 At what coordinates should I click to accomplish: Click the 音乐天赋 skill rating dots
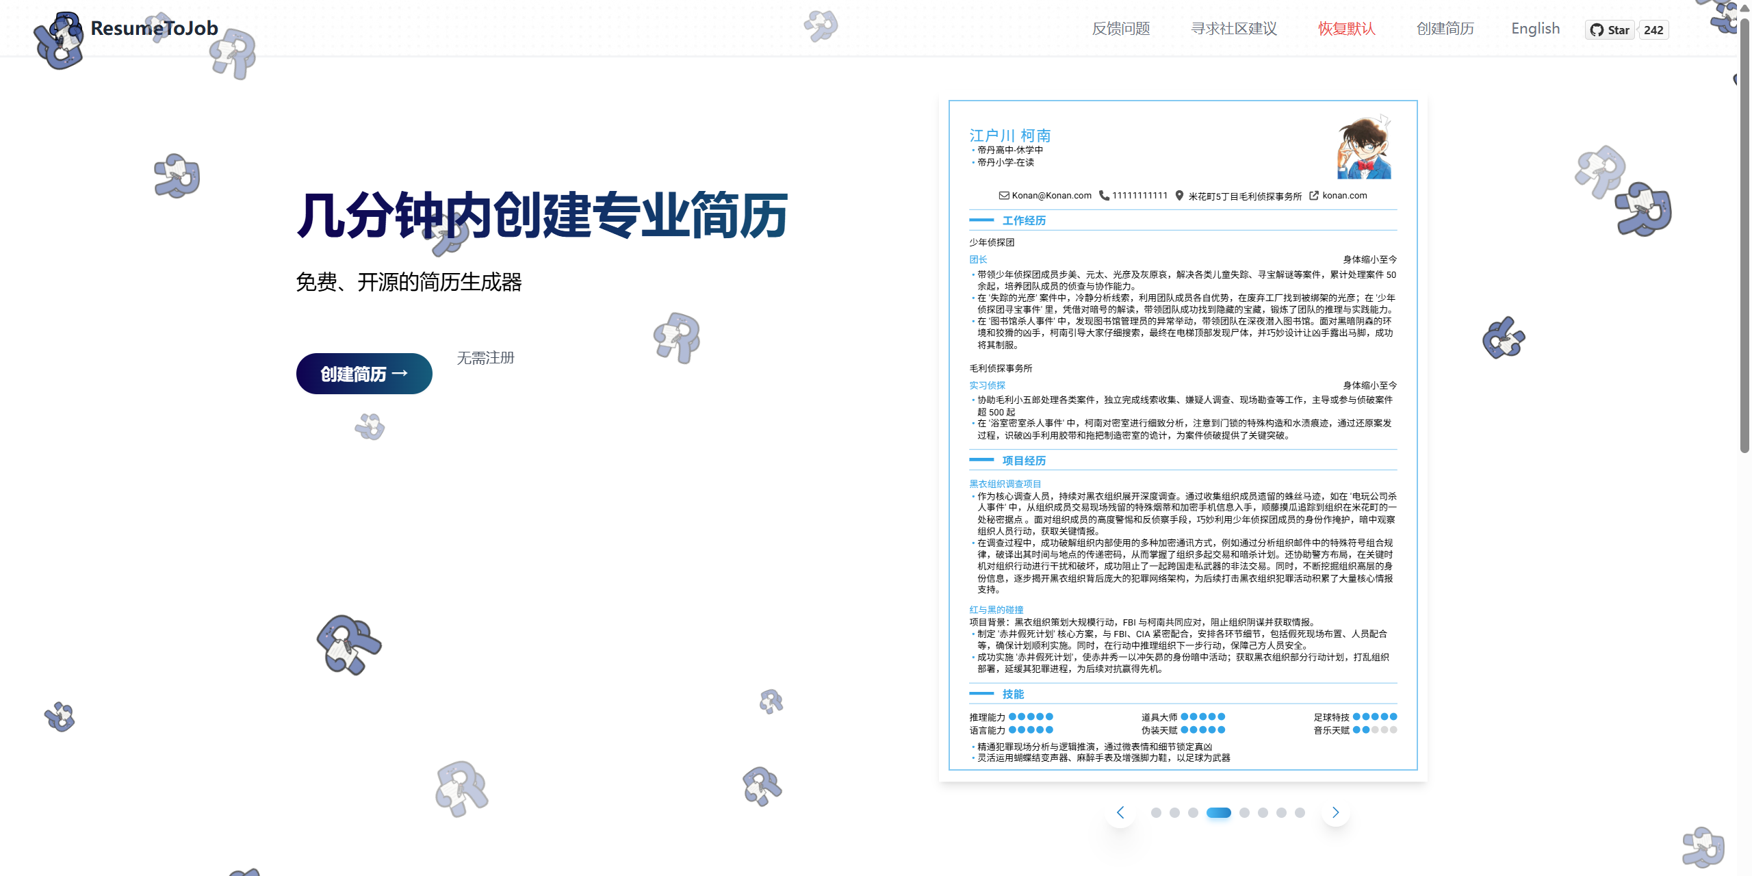[1375, 730]
